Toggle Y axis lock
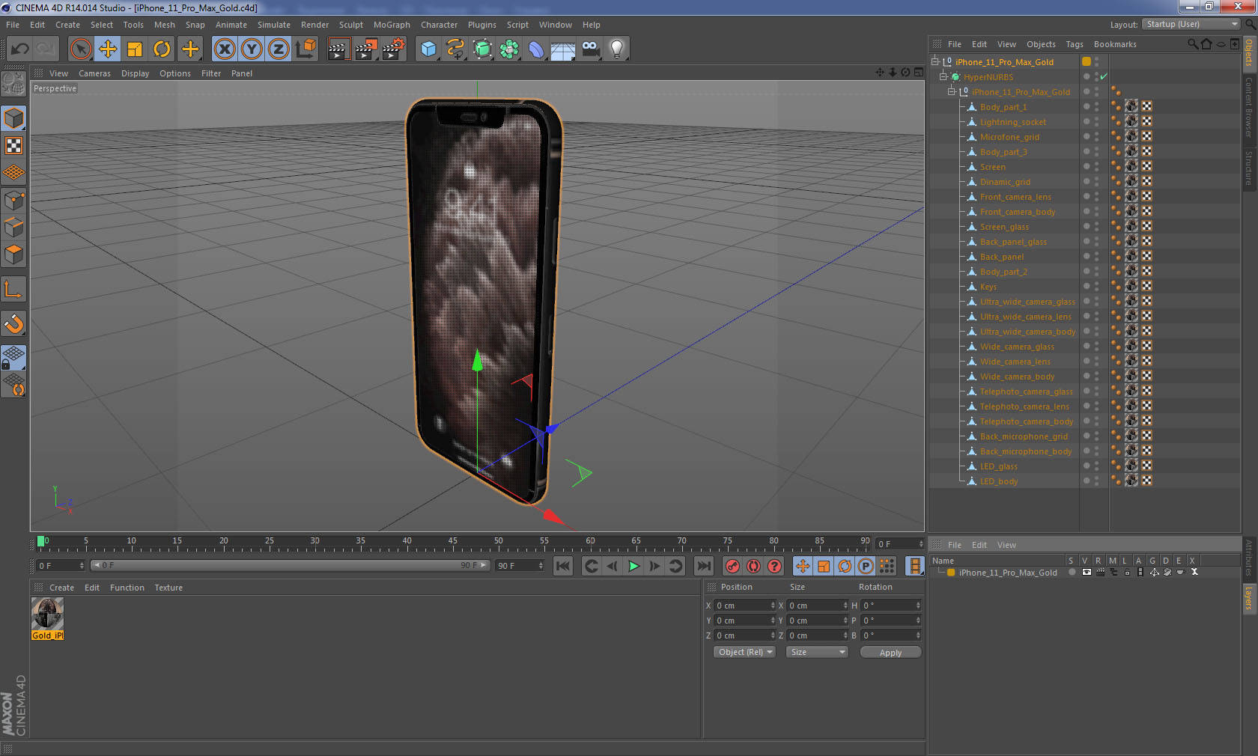Image resolution: width=1258 pixels, height=756 pixels. (x=252, y=49)
